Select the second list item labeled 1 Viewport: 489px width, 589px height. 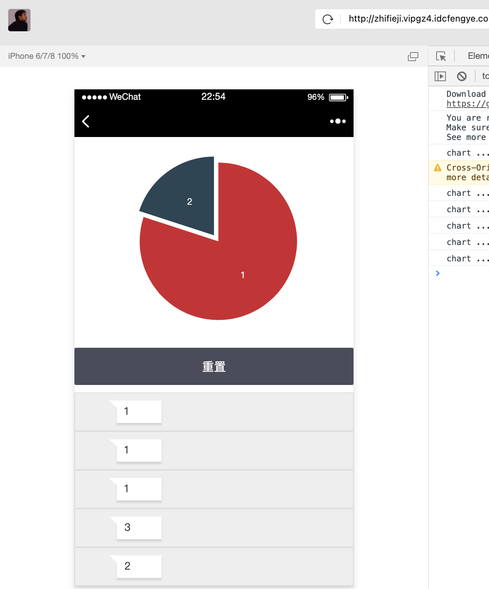(x=214, y=450)
